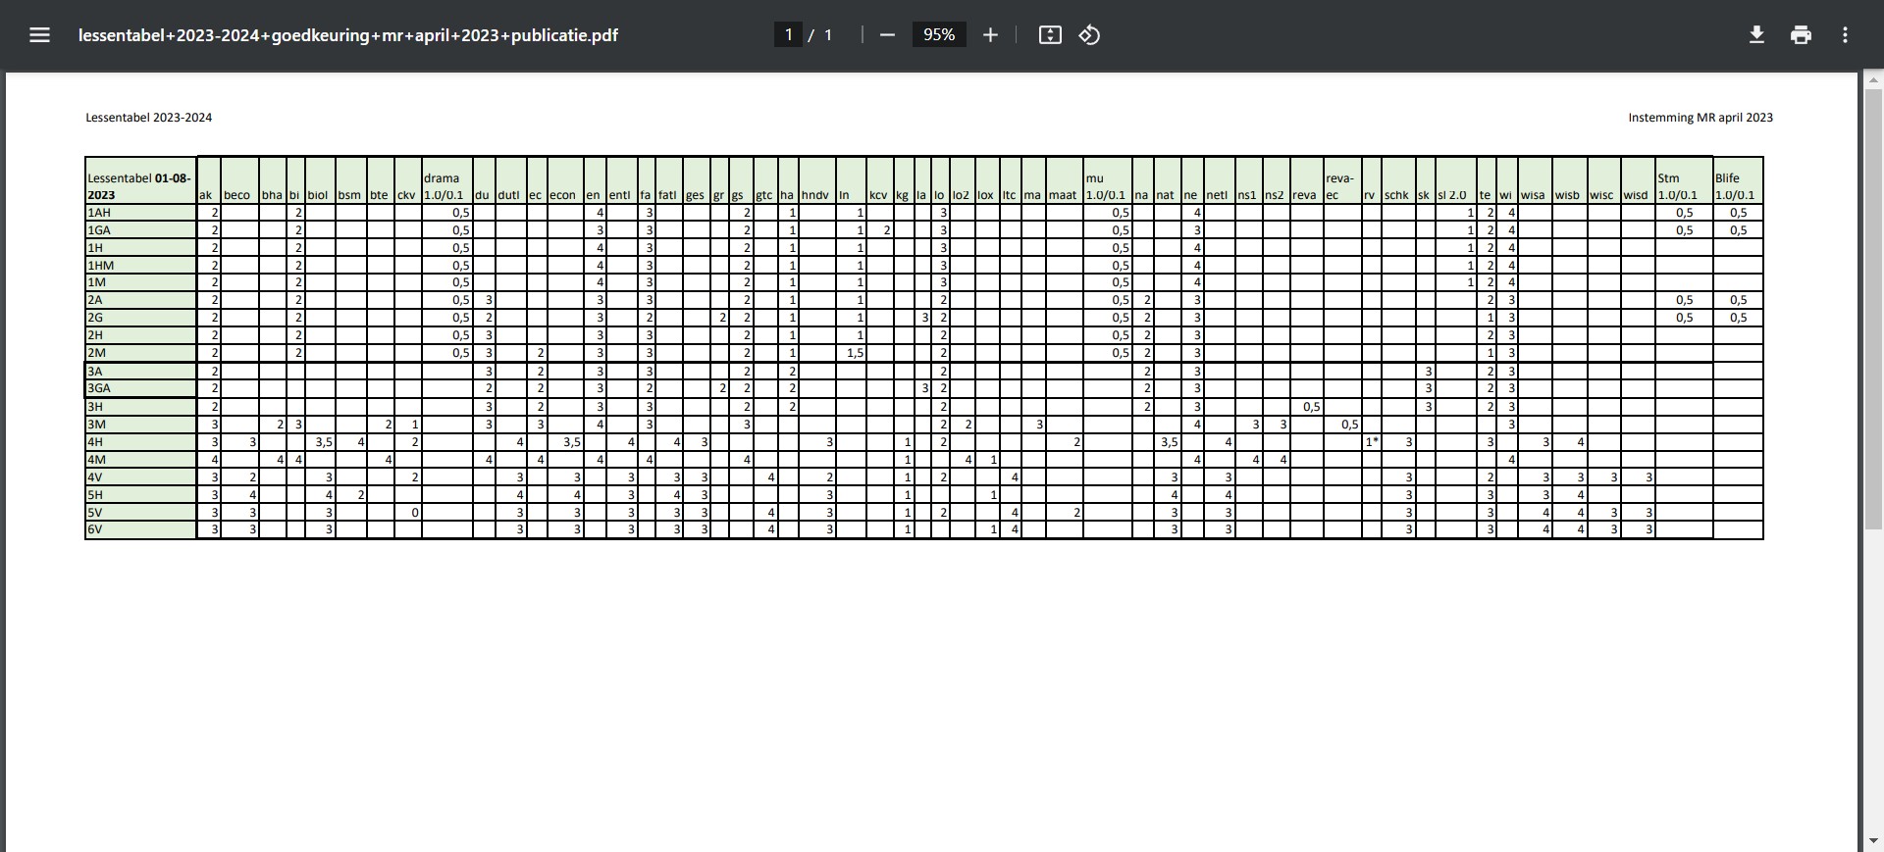Viewport: 1884px width, 852px height.
Task: Select the '2M' row label
Action: tap(141, 353)
